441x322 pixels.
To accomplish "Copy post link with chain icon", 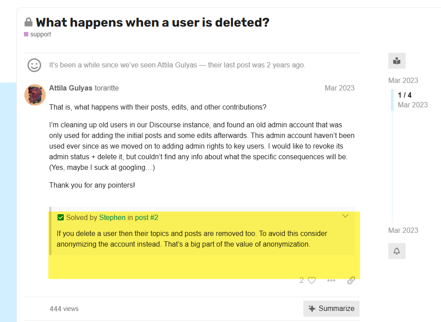I will pos(351,280).
